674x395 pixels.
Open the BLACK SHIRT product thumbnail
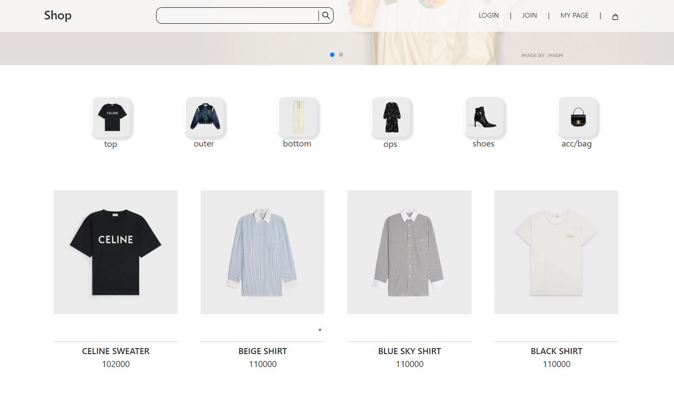556,252
